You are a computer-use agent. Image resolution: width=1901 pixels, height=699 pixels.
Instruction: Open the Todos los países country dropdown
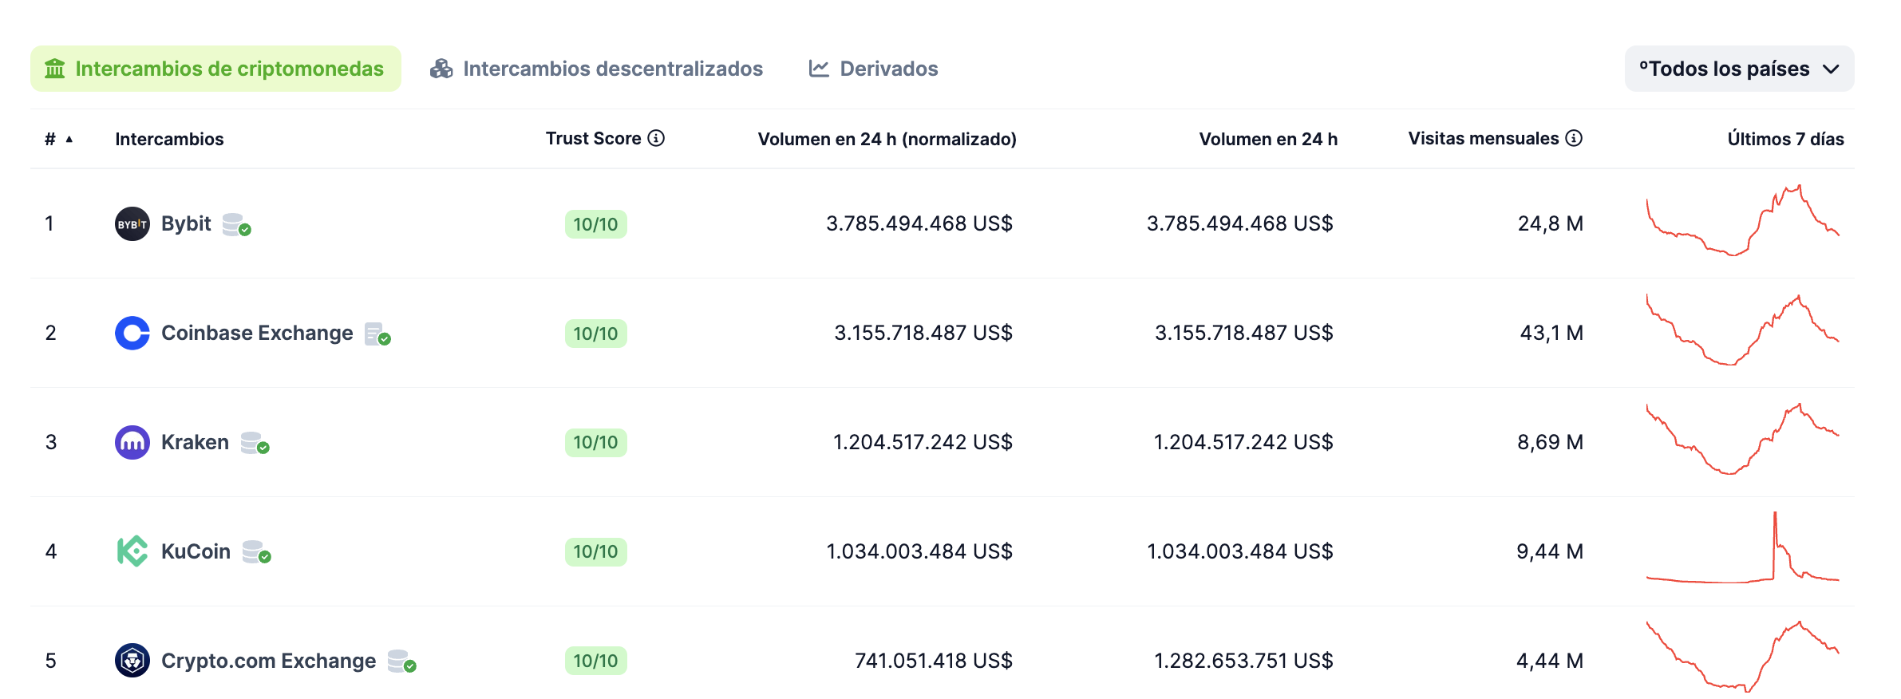click(x=1739, y=69)
